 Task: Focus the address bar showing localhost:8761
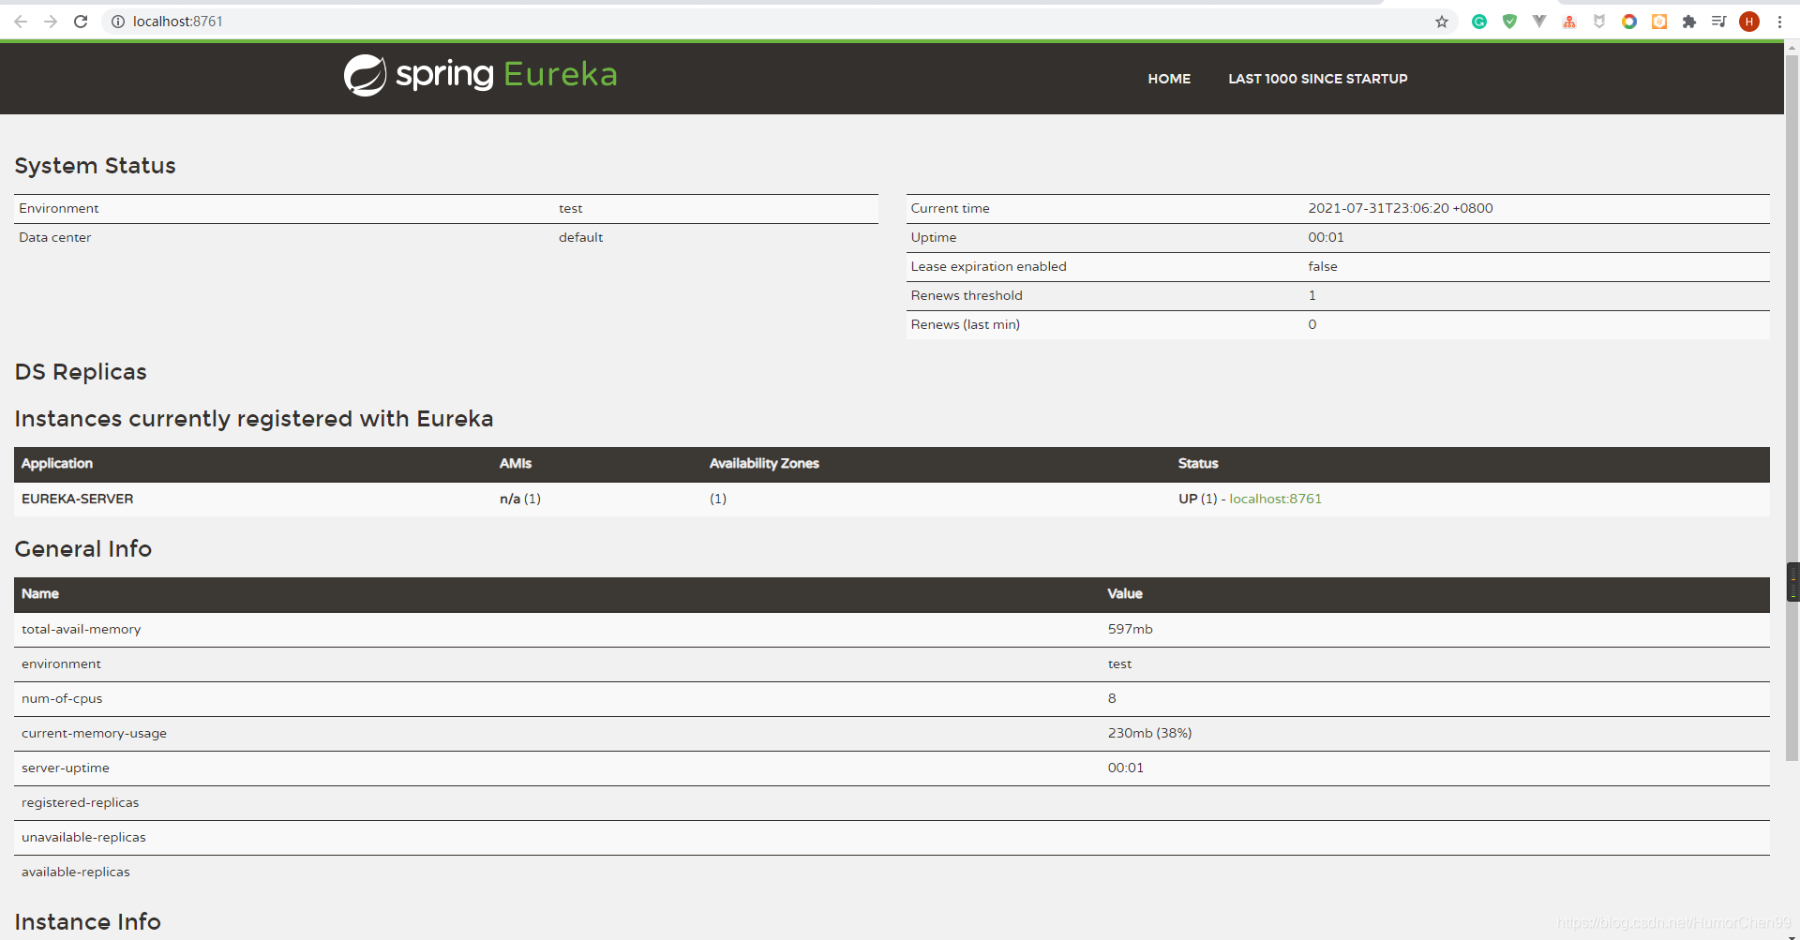778,22
